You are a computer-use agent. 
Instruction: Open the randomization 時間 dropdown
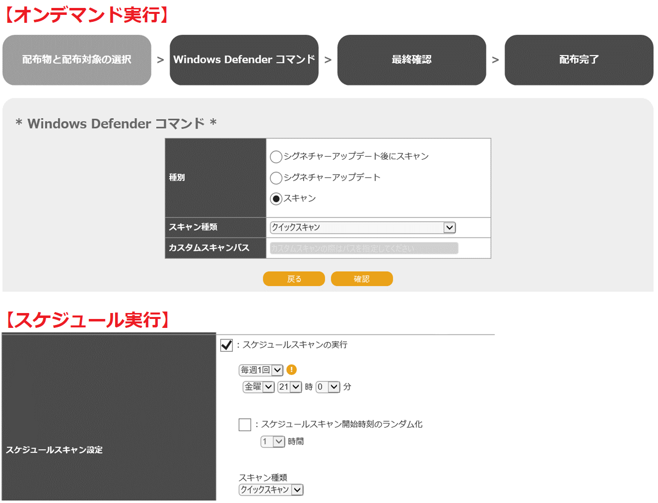273,441
